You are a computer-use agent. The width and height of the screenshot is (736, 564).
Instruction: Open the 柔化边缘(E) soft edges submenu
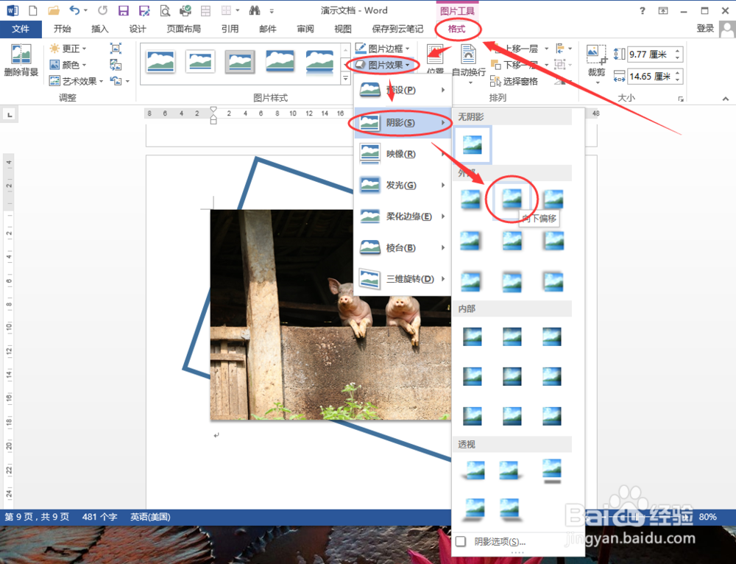tap(403, 216)
